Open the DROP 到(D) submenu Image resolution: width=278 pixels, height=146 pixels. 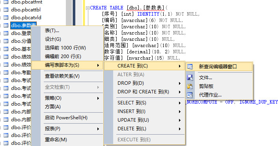click(x=144, y=83)
